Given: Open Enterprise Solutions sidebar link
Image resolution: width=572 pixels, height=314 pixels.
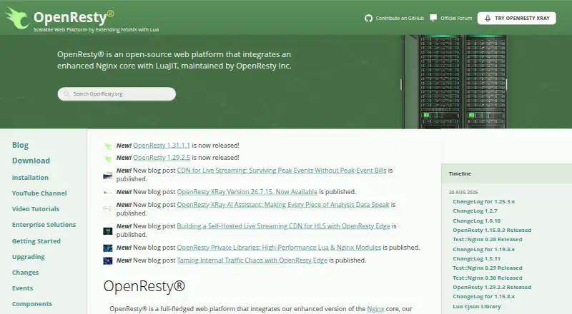Looking at the screenshot, I should 44,224.
